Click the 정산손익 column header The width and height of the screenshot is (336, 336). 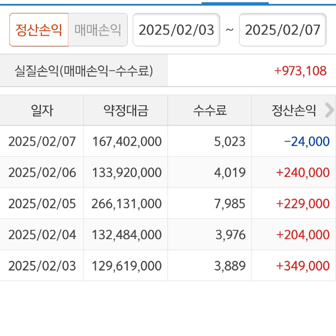coord(291,110)
